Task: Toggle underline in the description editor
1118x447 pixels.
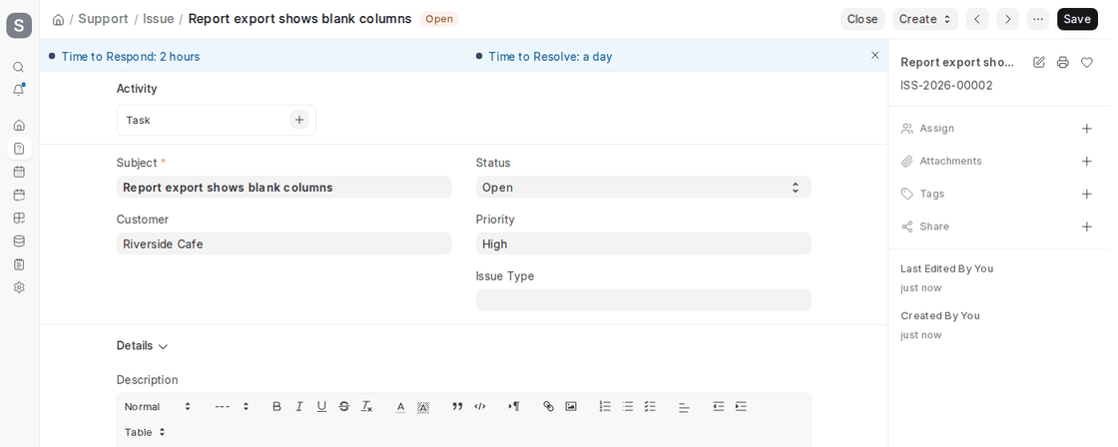Action: tap(321, 406)
